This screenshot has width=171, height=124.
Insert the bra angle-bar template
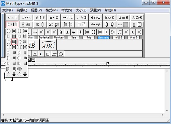click(25, 42)
